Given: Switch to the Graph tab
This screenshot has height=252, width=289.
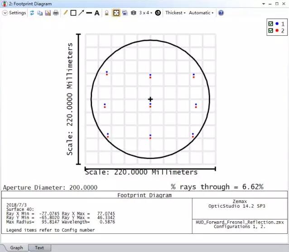Looking at the screenshot, I should click(17, 247).
